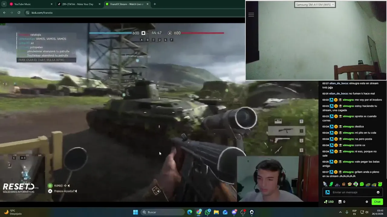Open volume control in system tray
The width and height of the screenshot is (387, 217).
click(x=367, y=212)
